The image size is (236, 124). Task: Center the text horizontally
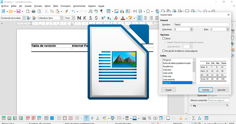[145, 18]
